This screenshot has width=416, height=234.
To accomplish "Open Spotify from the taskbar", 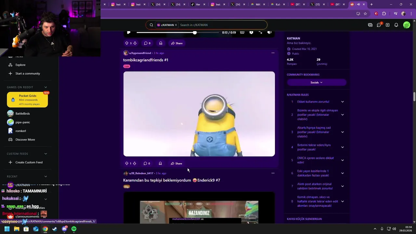I will pyautogui.click(x=74, y=229).
